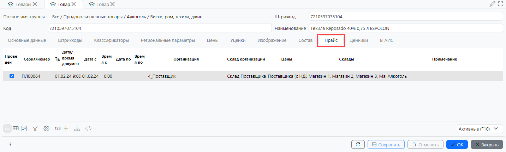Open the calendar view icon
506x152 pixels.
(x=24, y=128)
